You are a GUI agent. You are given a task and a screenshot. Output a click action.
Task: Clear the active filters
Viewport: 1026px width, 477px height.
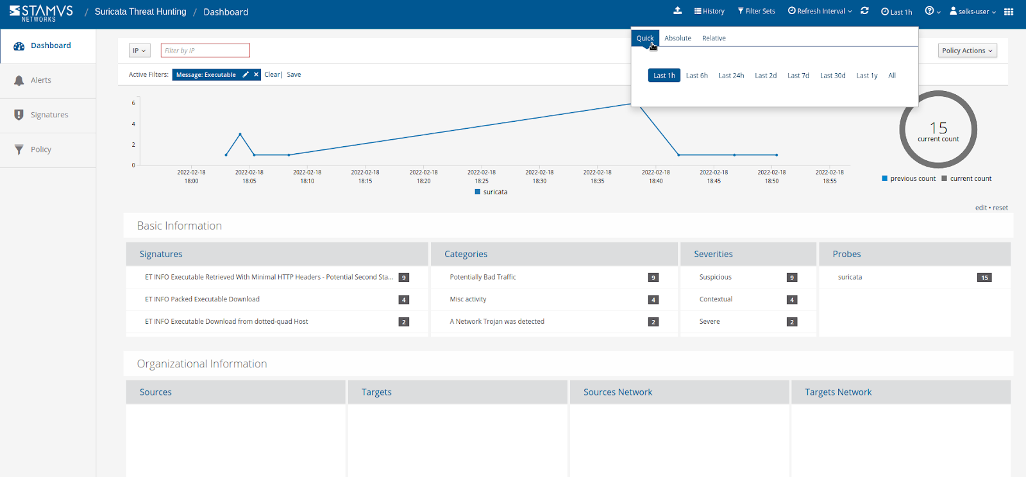point(272,75)
